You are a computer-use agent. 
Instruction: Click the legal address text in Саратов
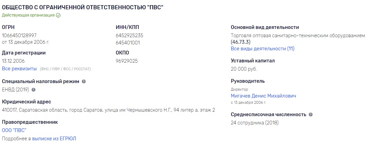[x=108, y=110]
